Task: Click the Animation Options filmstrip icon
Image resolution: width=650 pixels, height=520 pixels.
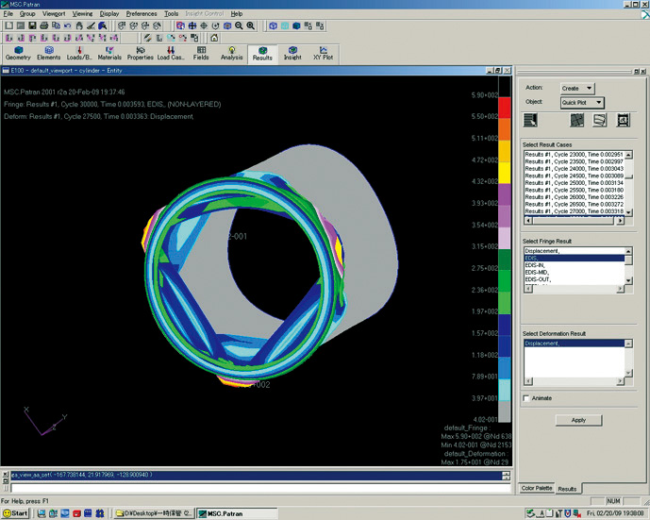Action: (623, 120)
